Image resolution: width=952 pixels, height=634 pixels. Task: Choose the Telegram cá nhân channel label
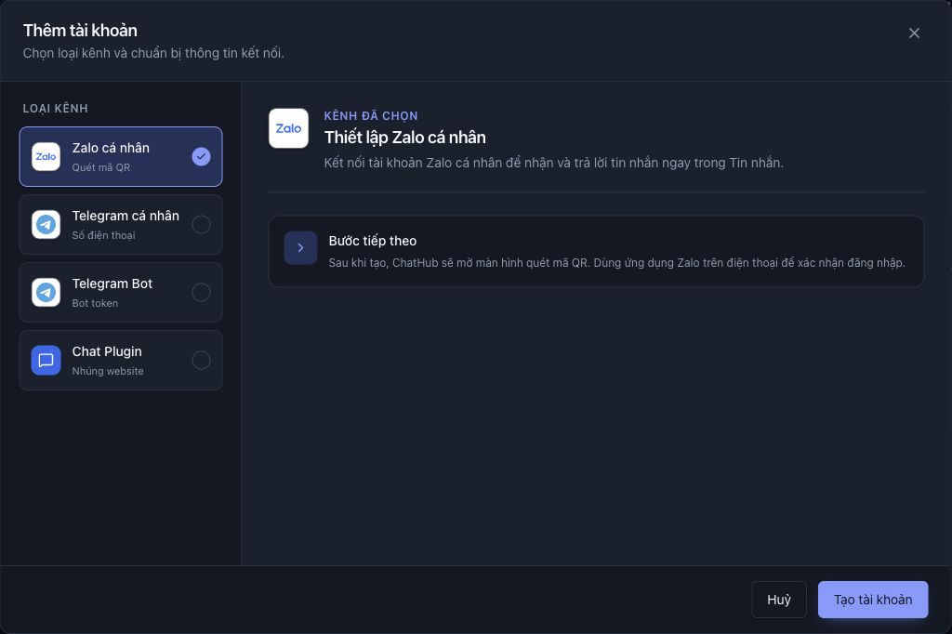click(126, 217)
